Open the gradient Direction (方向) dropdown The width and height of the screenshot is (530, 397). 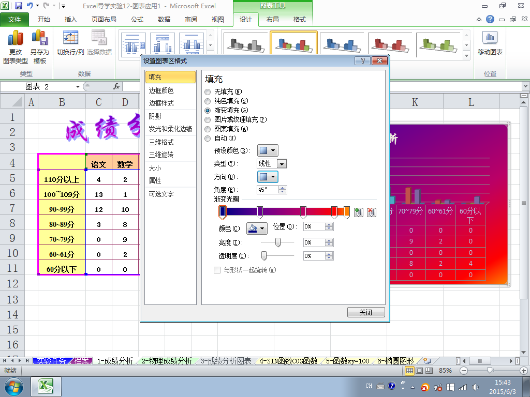268,177
